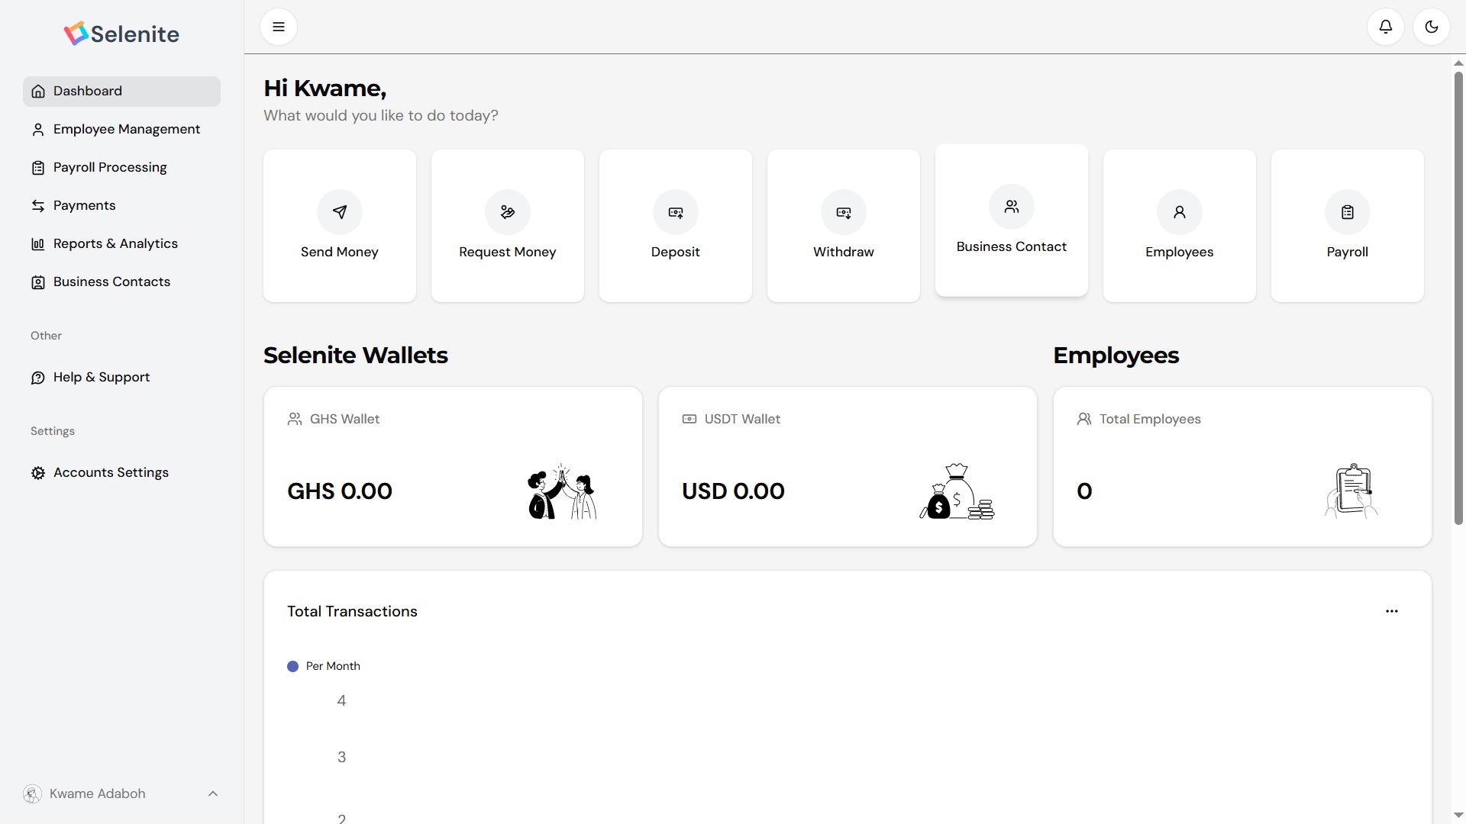
Task: Open the Business Contact shortcut icon
Action: [x=1011, y=207]
